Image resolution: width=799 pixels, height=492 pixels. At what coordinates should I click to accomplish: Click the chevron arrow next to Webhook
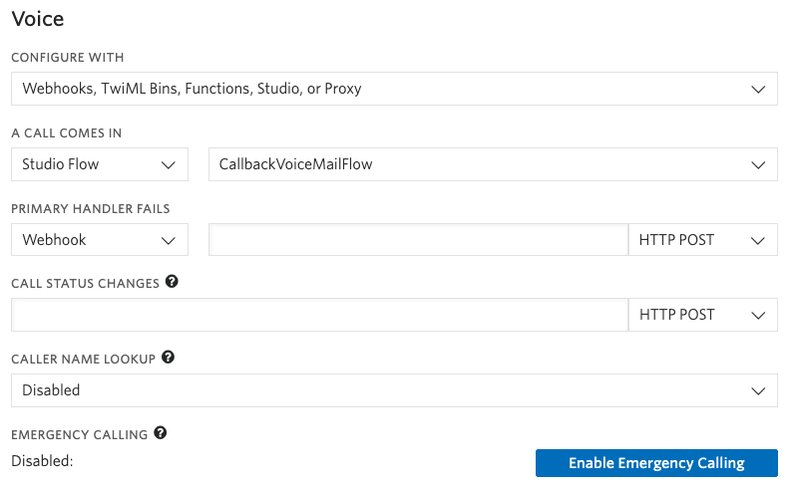coord(168,240)
